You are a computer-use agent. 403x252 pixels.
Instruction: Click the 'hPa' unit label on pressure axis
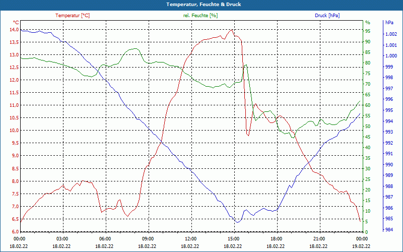tap(389, 23)
